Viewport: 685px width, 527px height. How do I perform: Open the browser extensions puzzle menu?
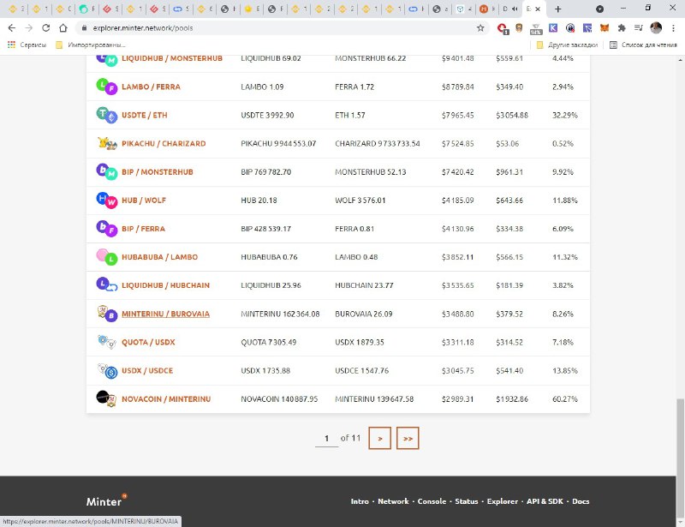622,27
